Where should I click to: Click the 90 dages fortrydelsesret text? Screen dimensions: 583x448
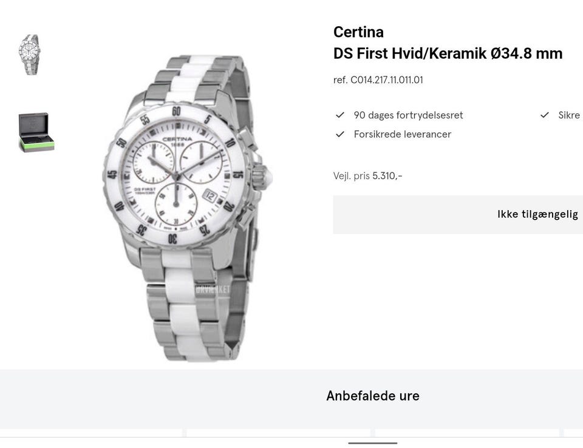click(408, 115)
